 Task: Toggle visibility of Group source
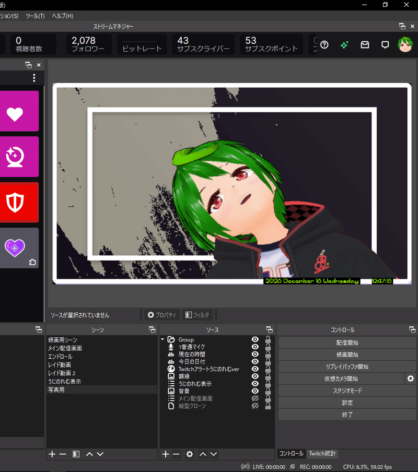(255, 339)
